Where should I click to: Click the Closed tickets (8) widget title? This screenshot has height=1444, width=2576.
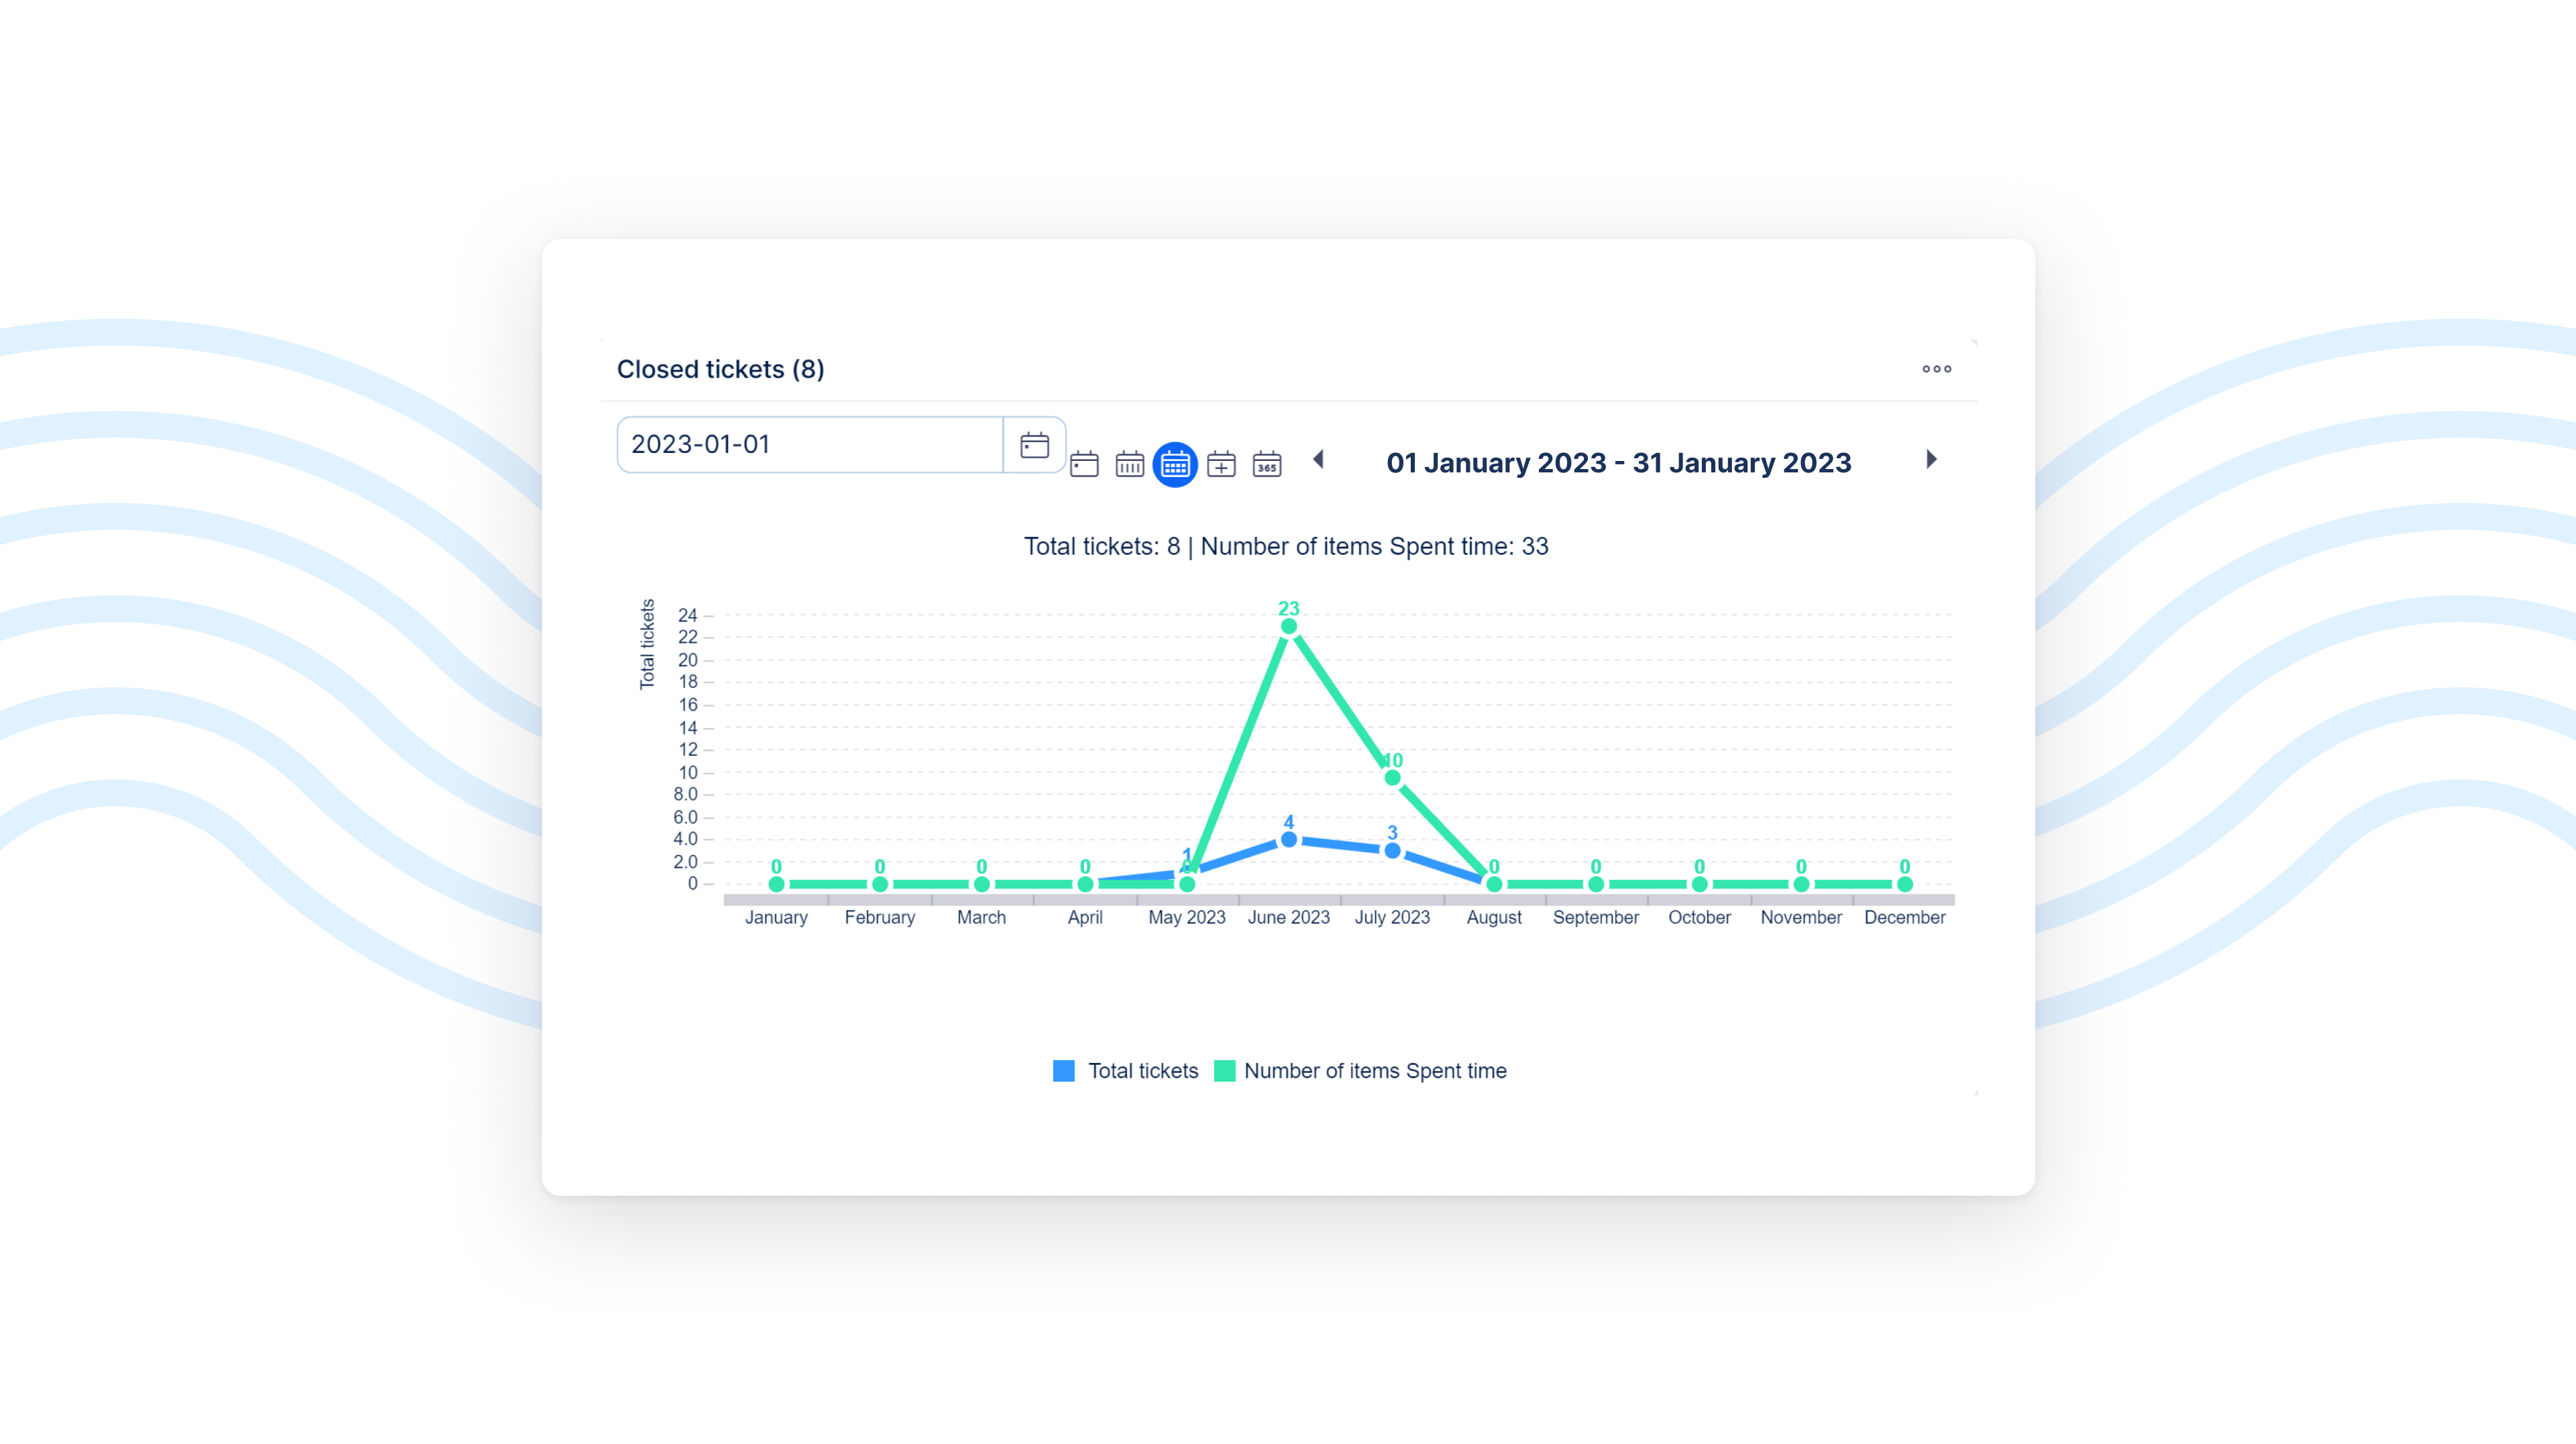coord(720,369)
